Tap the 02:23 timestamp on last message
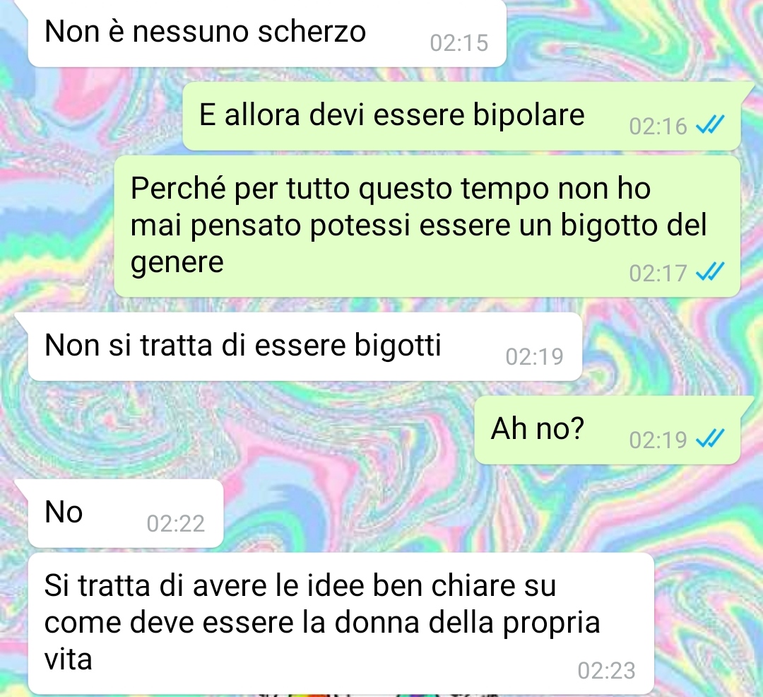The image size is (763, 697). tap(606, 671)
